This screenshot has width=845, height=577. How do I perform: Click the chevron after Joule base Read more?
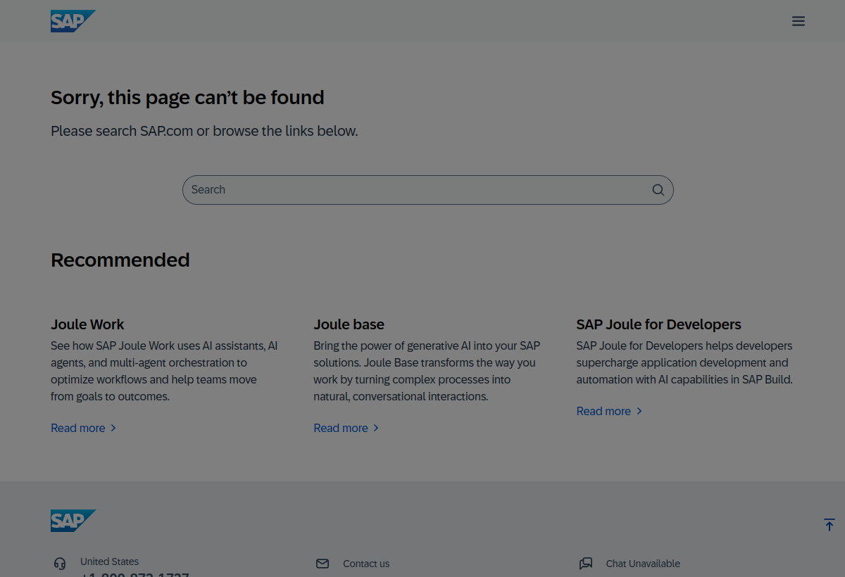coord(376,428)
